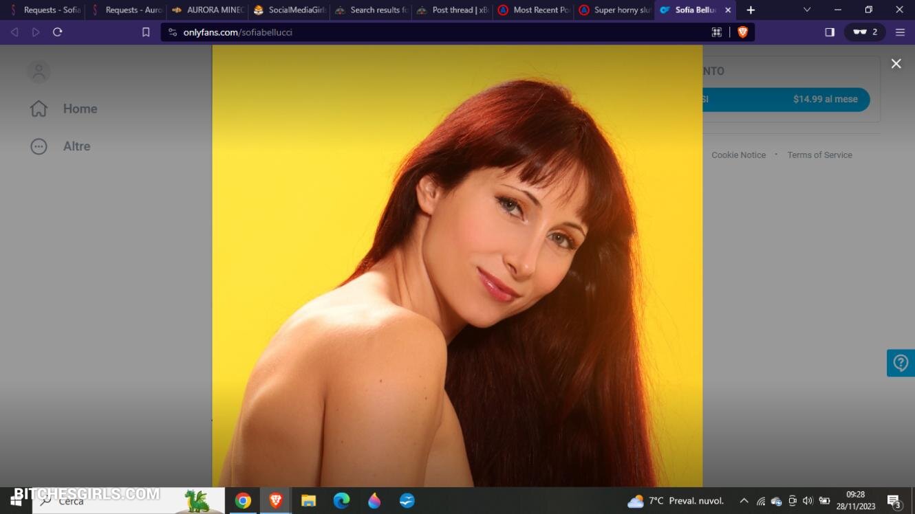Close the enlarged photo overlay
This screenshot has width=915, height=514.
point(896,64)
